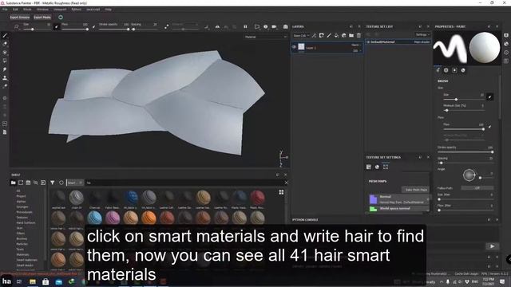This screenshot has width=511, height=287.
Task: Open the File menu
Action: (x=5, y=10)
